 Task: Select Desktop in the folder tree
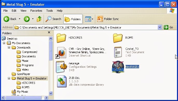(x=12, y=39)
